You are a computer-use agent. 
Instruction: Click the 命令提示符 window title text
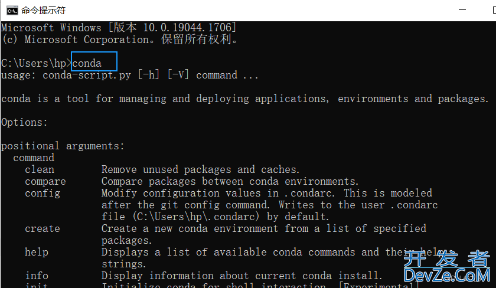(43, 11)
